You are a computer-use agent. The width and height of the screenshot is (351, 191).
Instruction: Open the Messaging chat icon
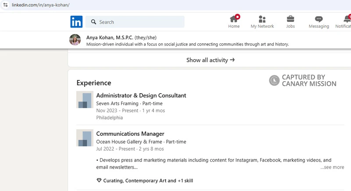[319, 19]
